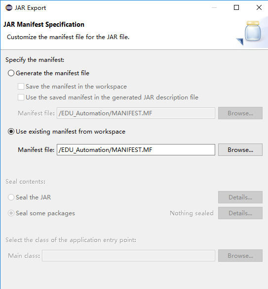The image size is (268, 289).
Task: Maximize the JAR Export dialog
Action: [236, 7]
